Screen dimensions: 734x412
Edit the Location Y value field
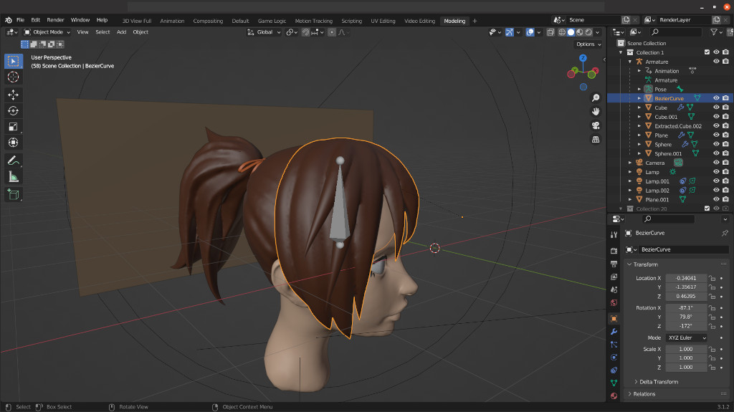click(x=686, y=287)
